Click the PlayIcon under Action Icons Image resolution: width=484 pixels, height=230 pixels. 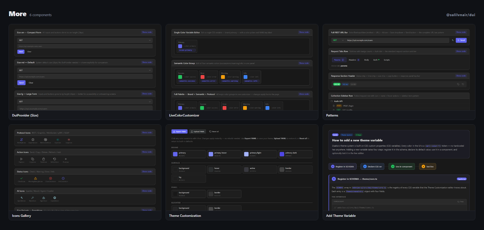pos(22,159)
